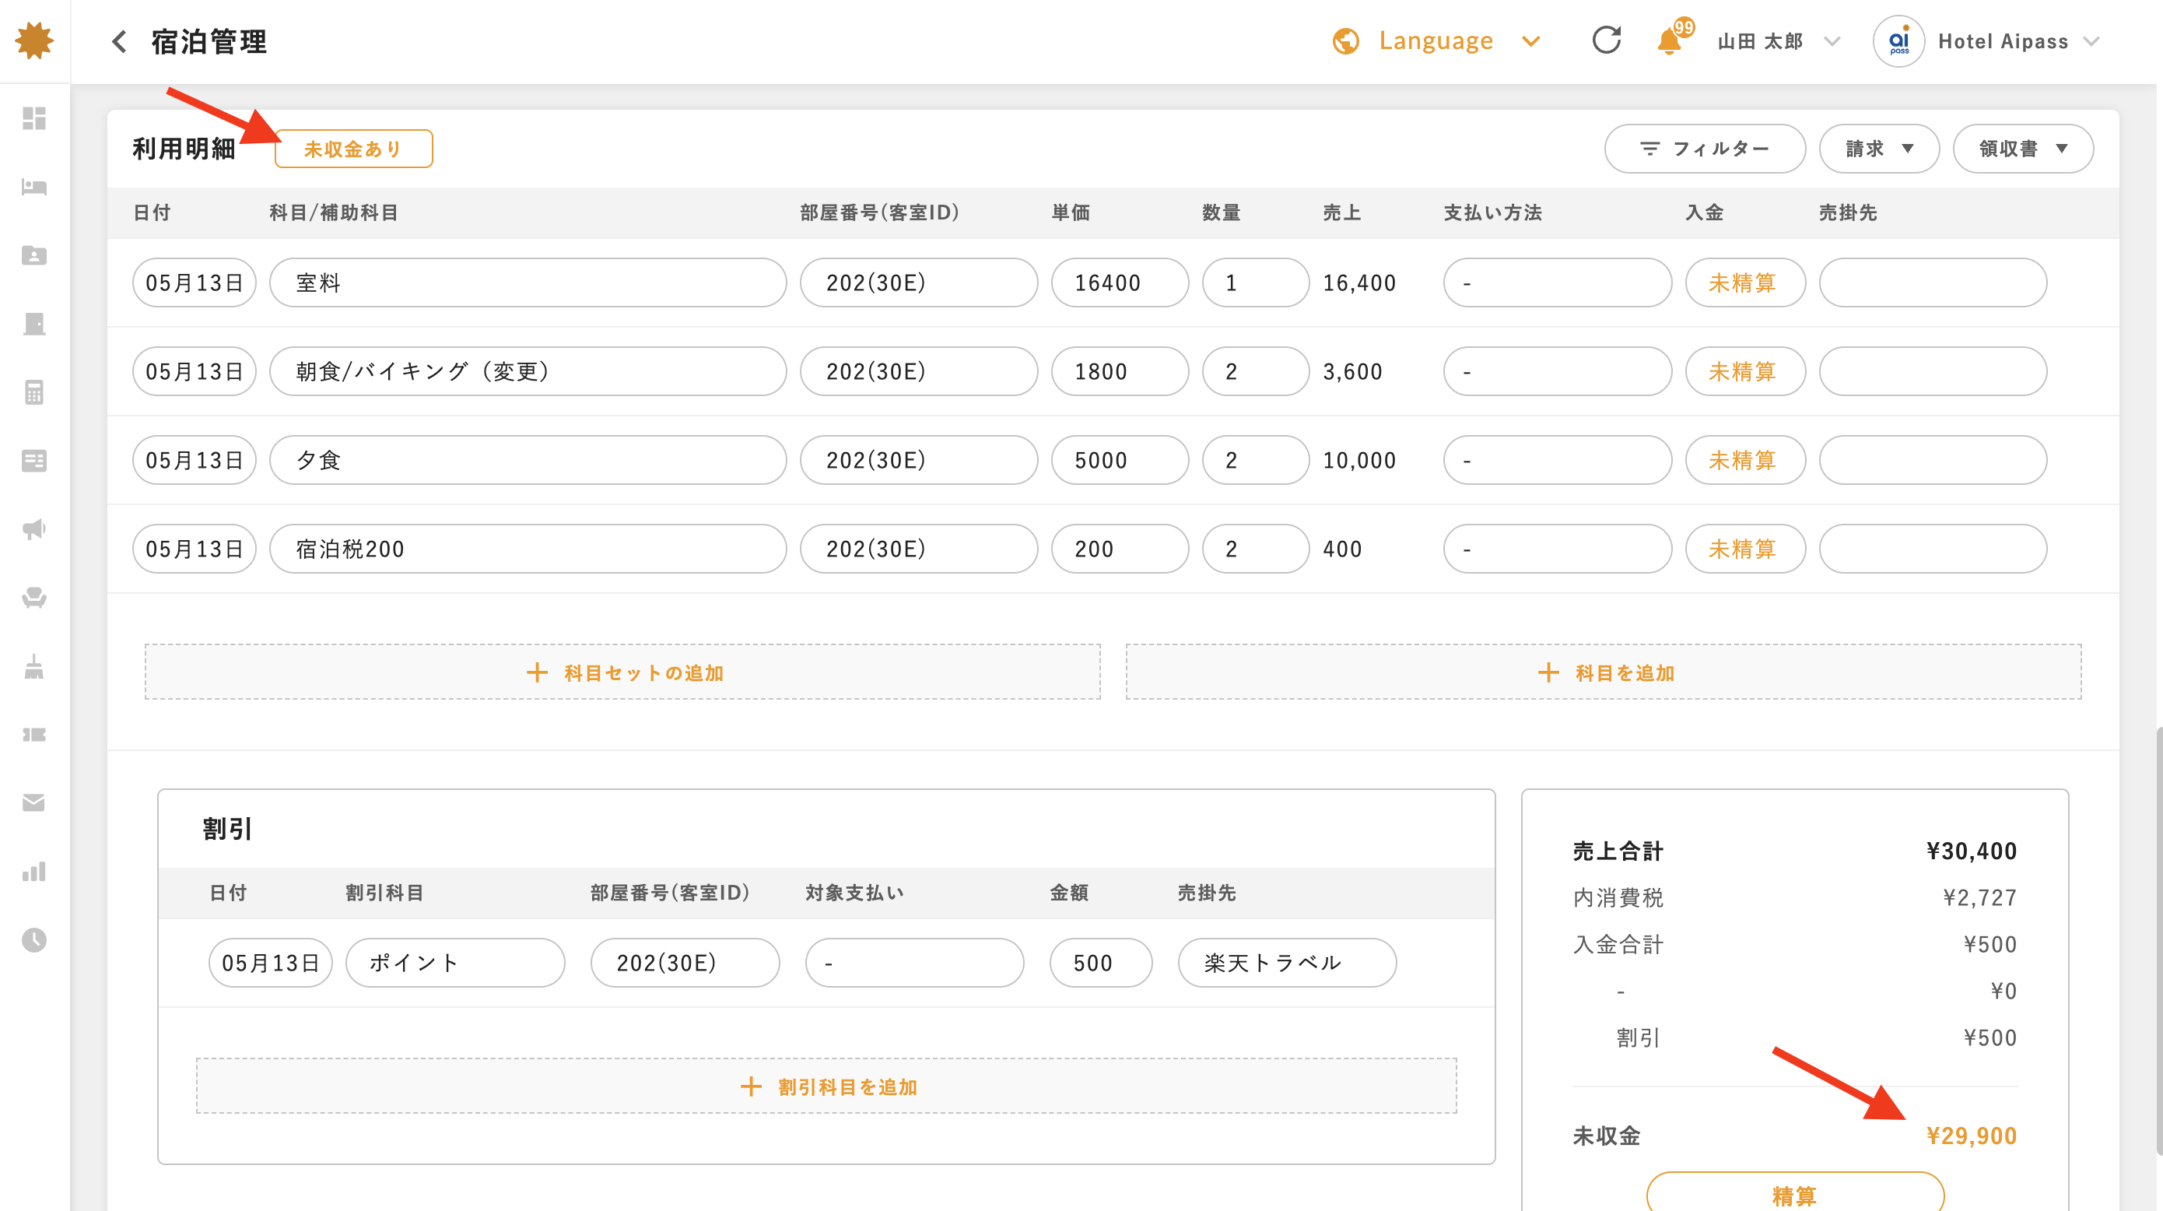
Task: Open the armchair sidebar icon
Action: [34, 598]
